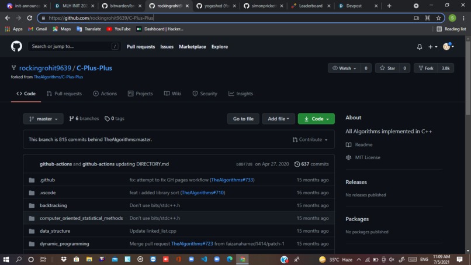Screen dimensions: 471x265
Task: Click the Go to file button
Action: click(x=243, y=119)
